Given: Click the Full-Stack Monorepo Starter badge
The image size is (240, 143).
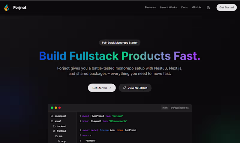Looking at the screenshot, I should pos(120,43).
